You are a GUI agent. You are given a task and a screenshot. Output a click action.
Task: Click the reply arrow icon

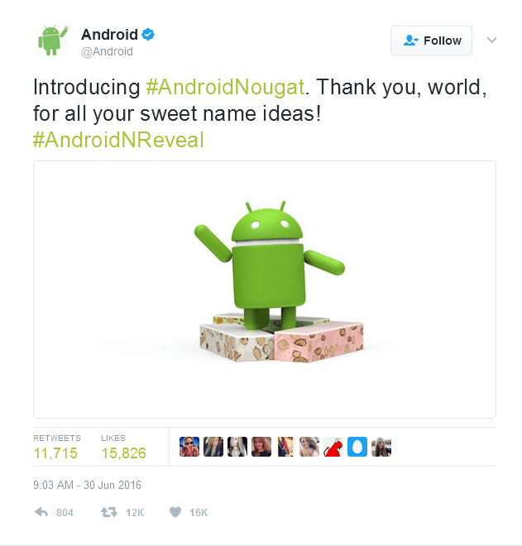point(41,512)
